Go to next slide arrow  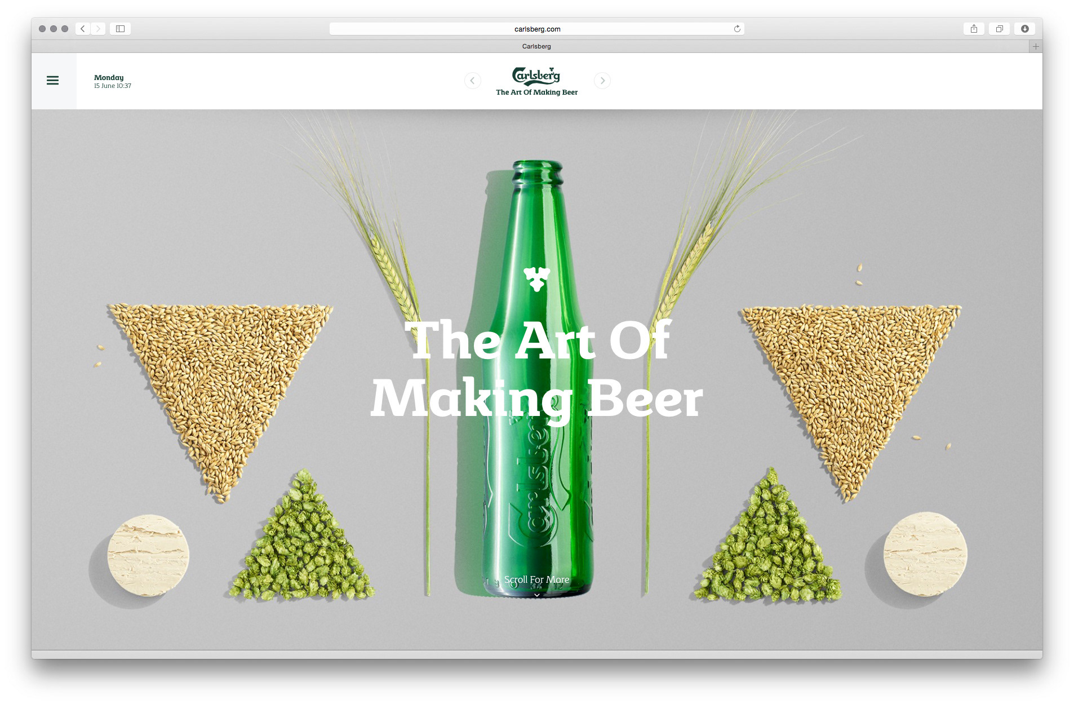(x=602, y=81)
